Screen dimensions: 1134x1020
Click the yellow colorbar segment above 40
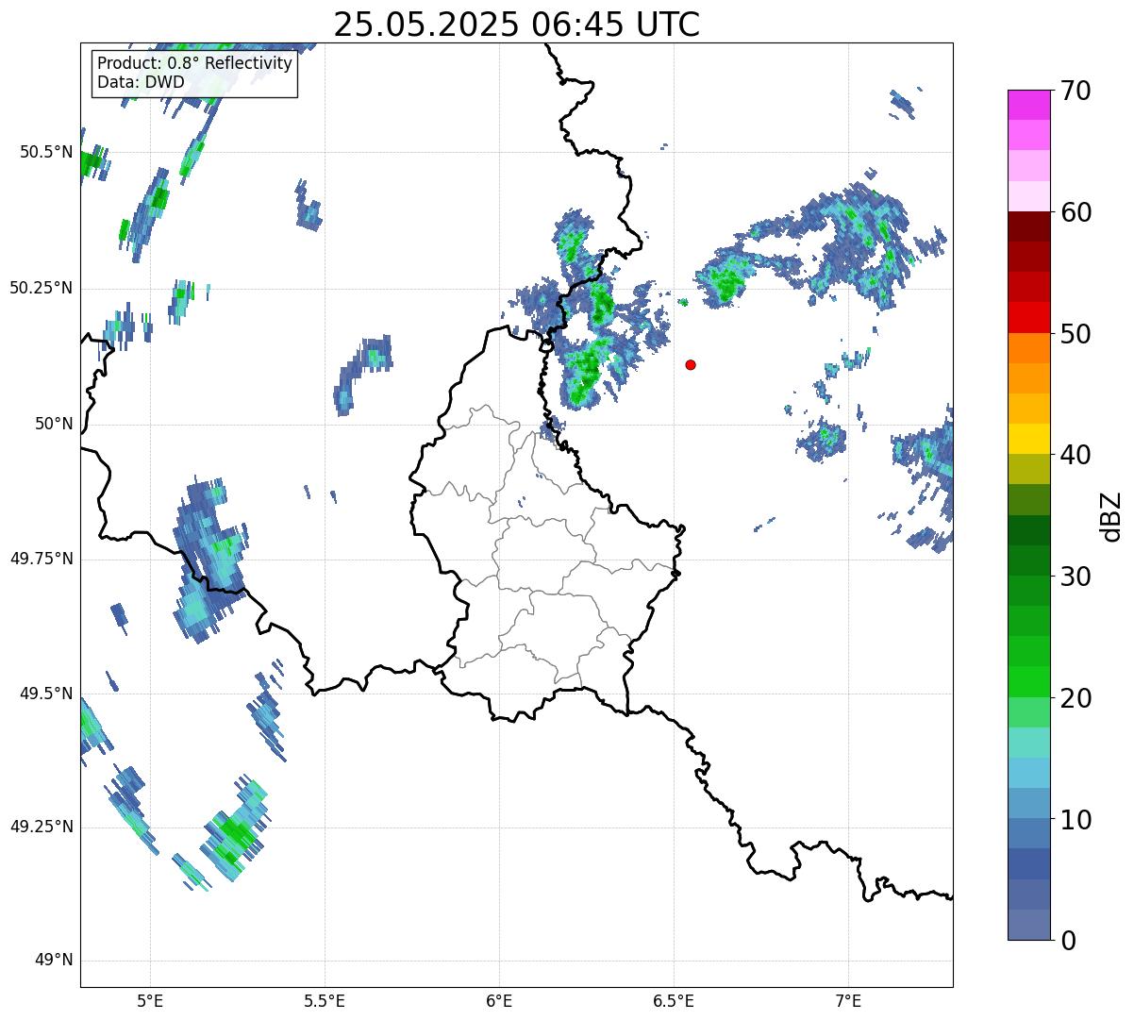(1028, 439)
